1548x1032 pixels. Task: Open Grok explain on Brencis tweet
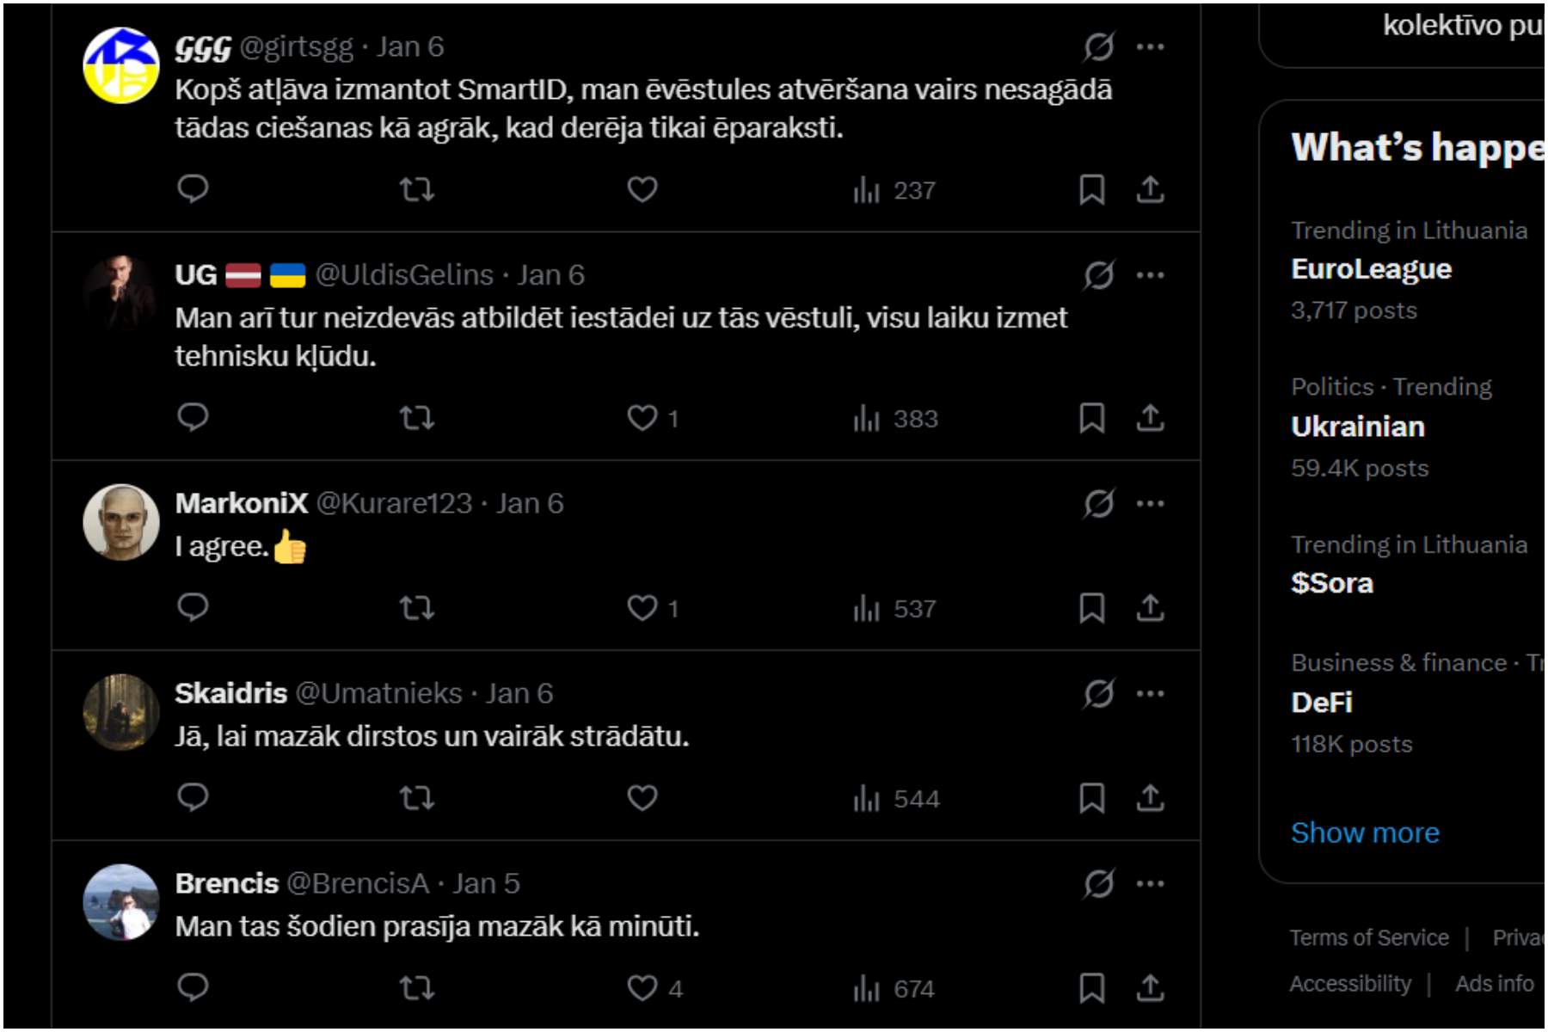pyautogui.click(x=1099, y=883)
